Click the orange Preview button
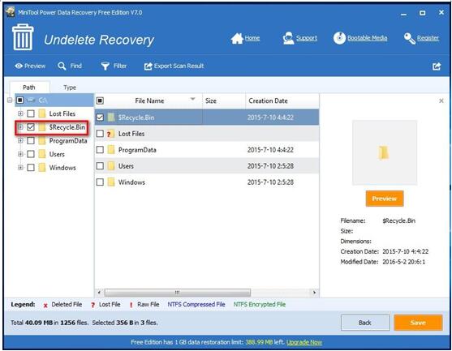The height and width of the screenshot is (351, 452). click(385, 199)
